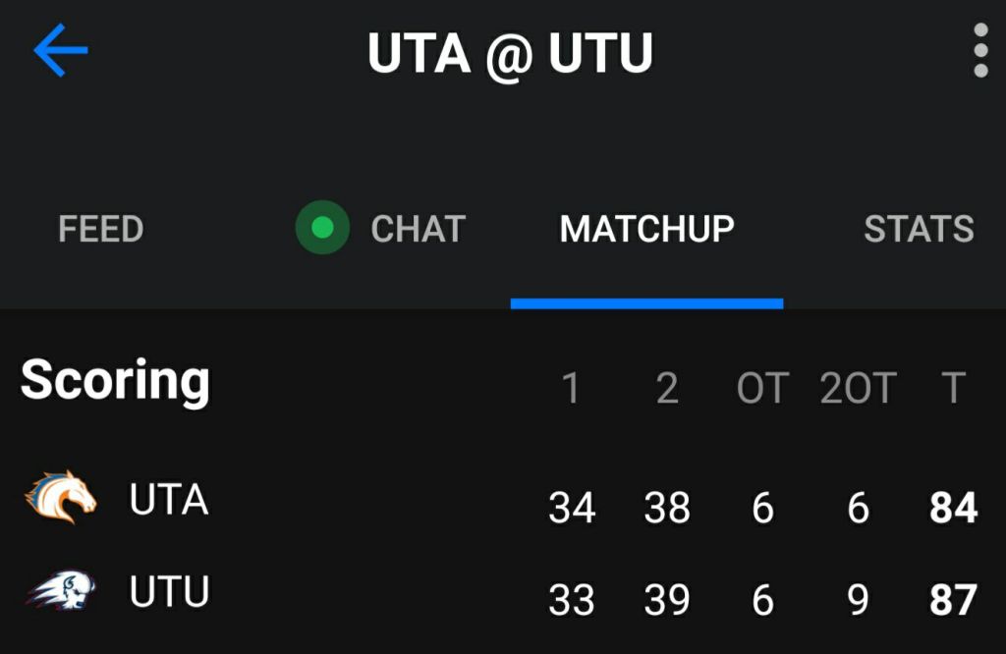This screenshot has width=1006, height=654.
Task: Tap the Scoring section heading
Action: 115,379
